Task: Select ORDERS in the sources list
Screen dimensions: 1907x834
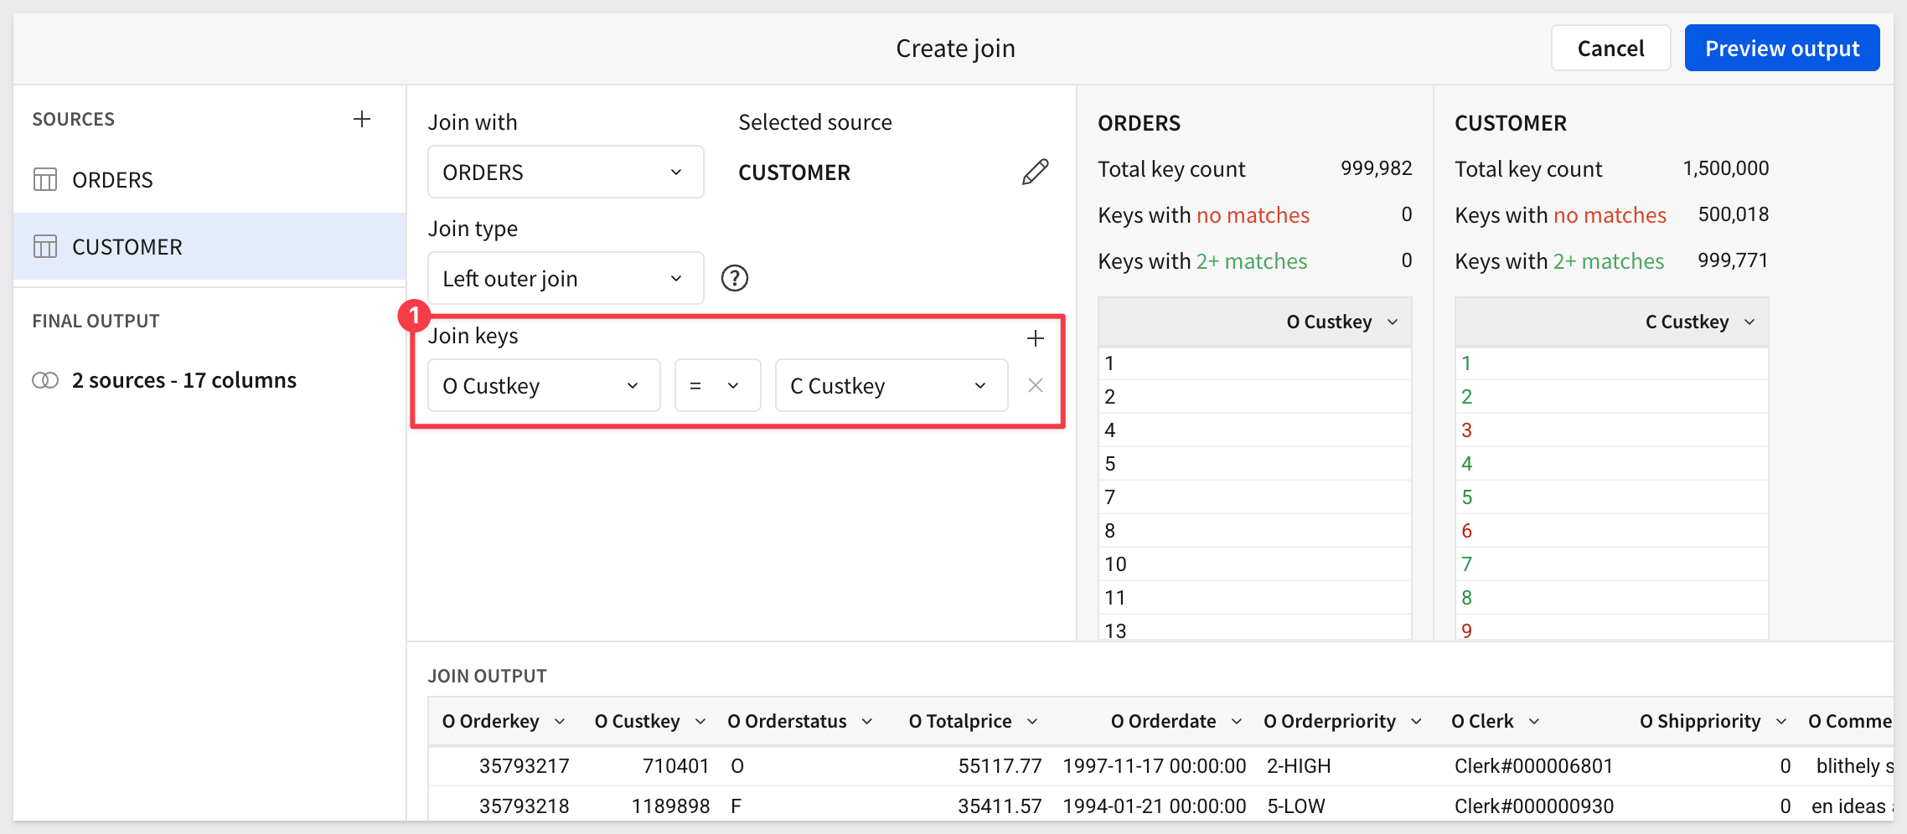Action: [x=209, y=179]
